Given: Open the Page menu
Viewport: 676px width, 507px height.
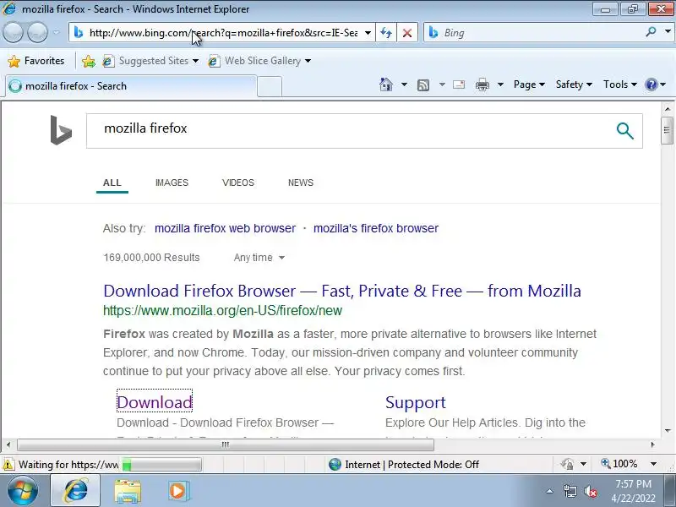Looking at the screenshot, I should (529, 84).
